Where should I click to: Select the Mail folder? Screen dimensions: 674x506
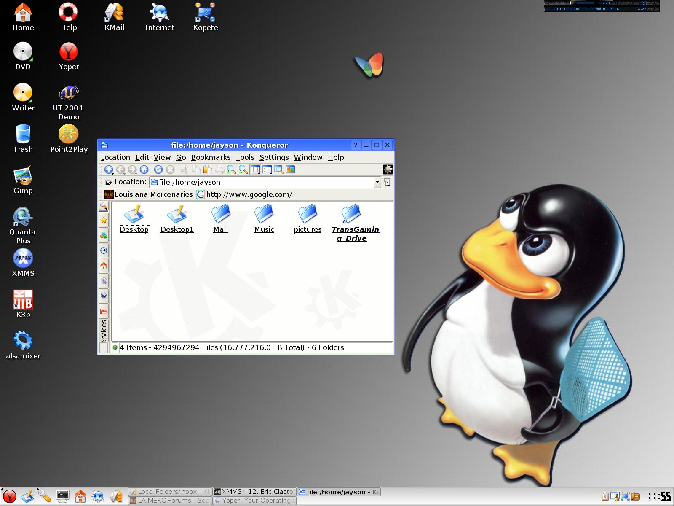221,219
